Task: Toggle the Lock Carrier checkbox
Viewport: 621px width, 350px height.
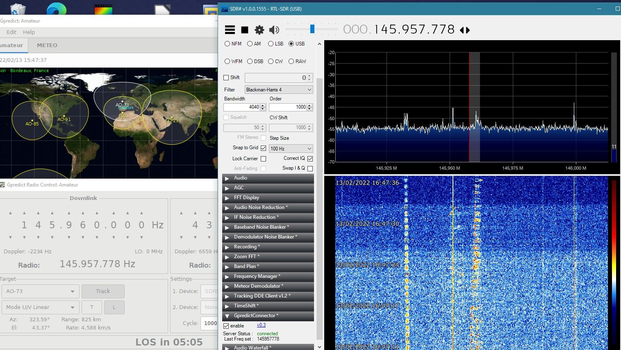Action: pos(263,159)
